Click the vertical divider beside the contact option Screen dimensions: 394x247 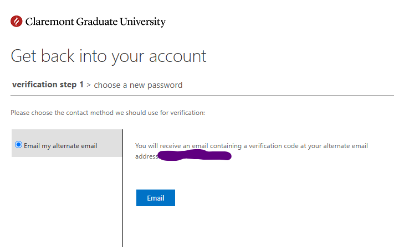point(123,188)
